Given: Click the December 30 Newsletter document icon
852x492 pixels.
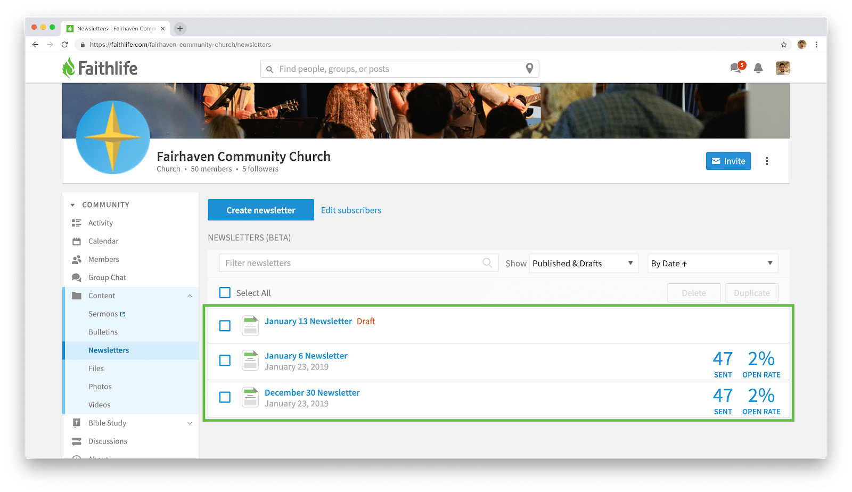Looking at the screenshot, I should [x=250, y=397].
